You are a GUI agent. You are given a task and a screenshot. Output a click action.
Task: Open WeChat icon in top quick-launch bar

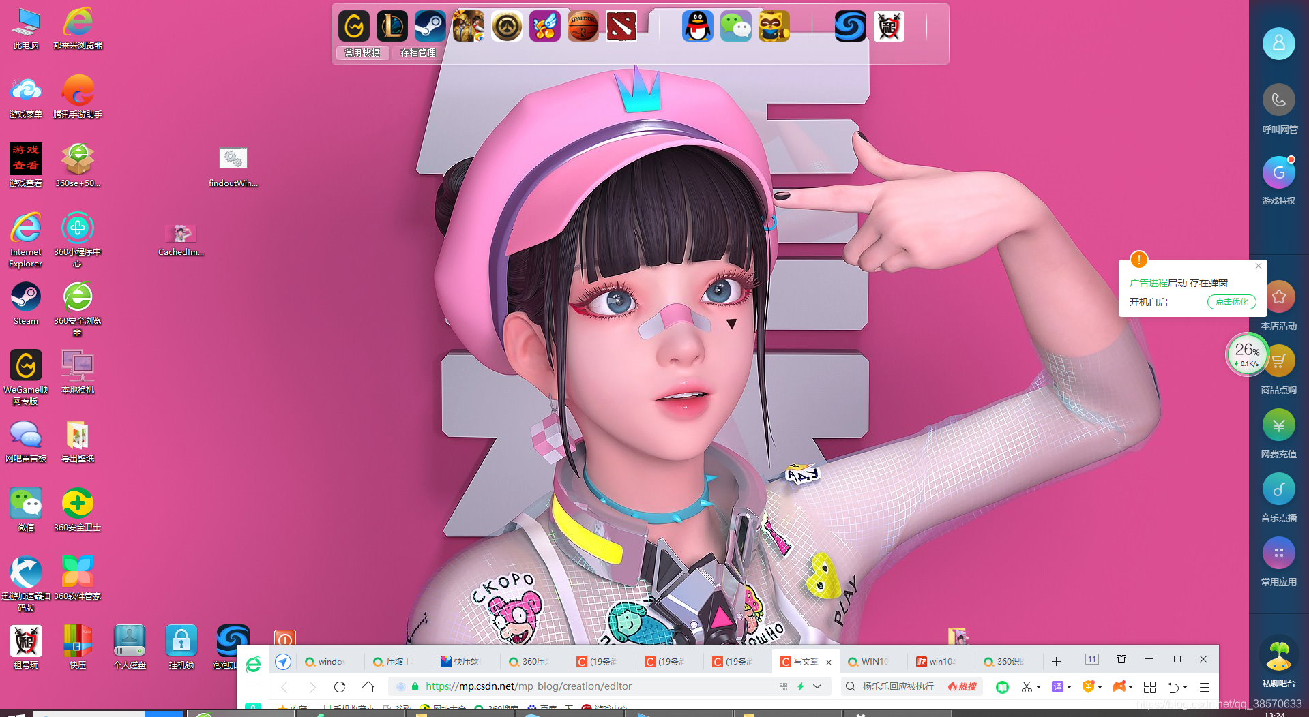[735, 27]
